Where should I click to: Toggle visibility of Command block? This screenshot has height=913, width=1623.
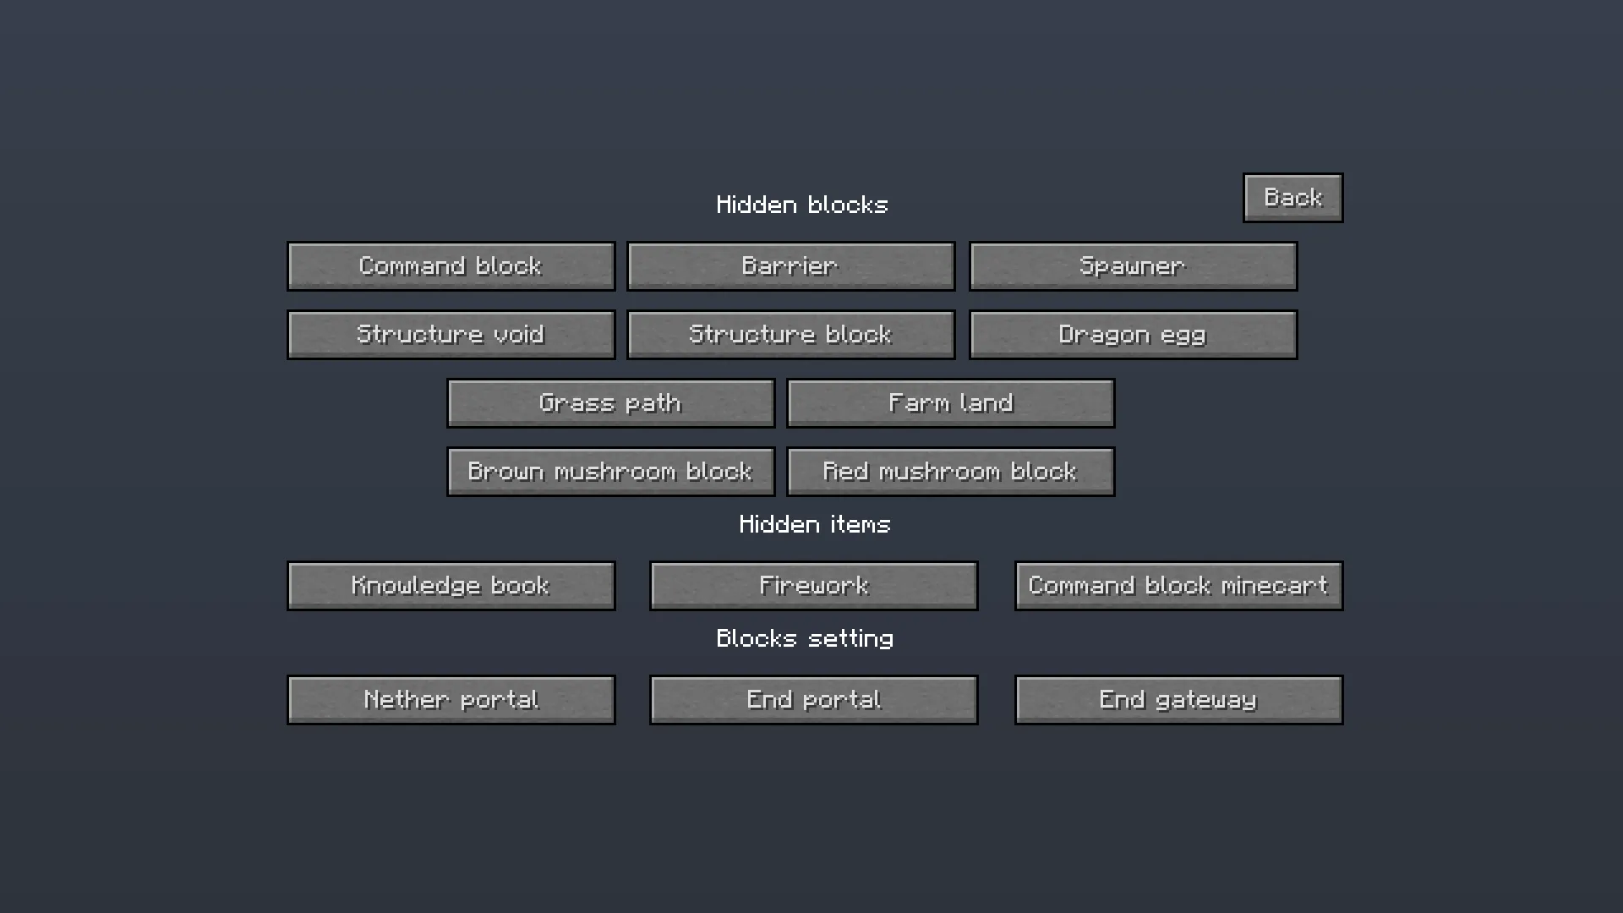[451, 265]
